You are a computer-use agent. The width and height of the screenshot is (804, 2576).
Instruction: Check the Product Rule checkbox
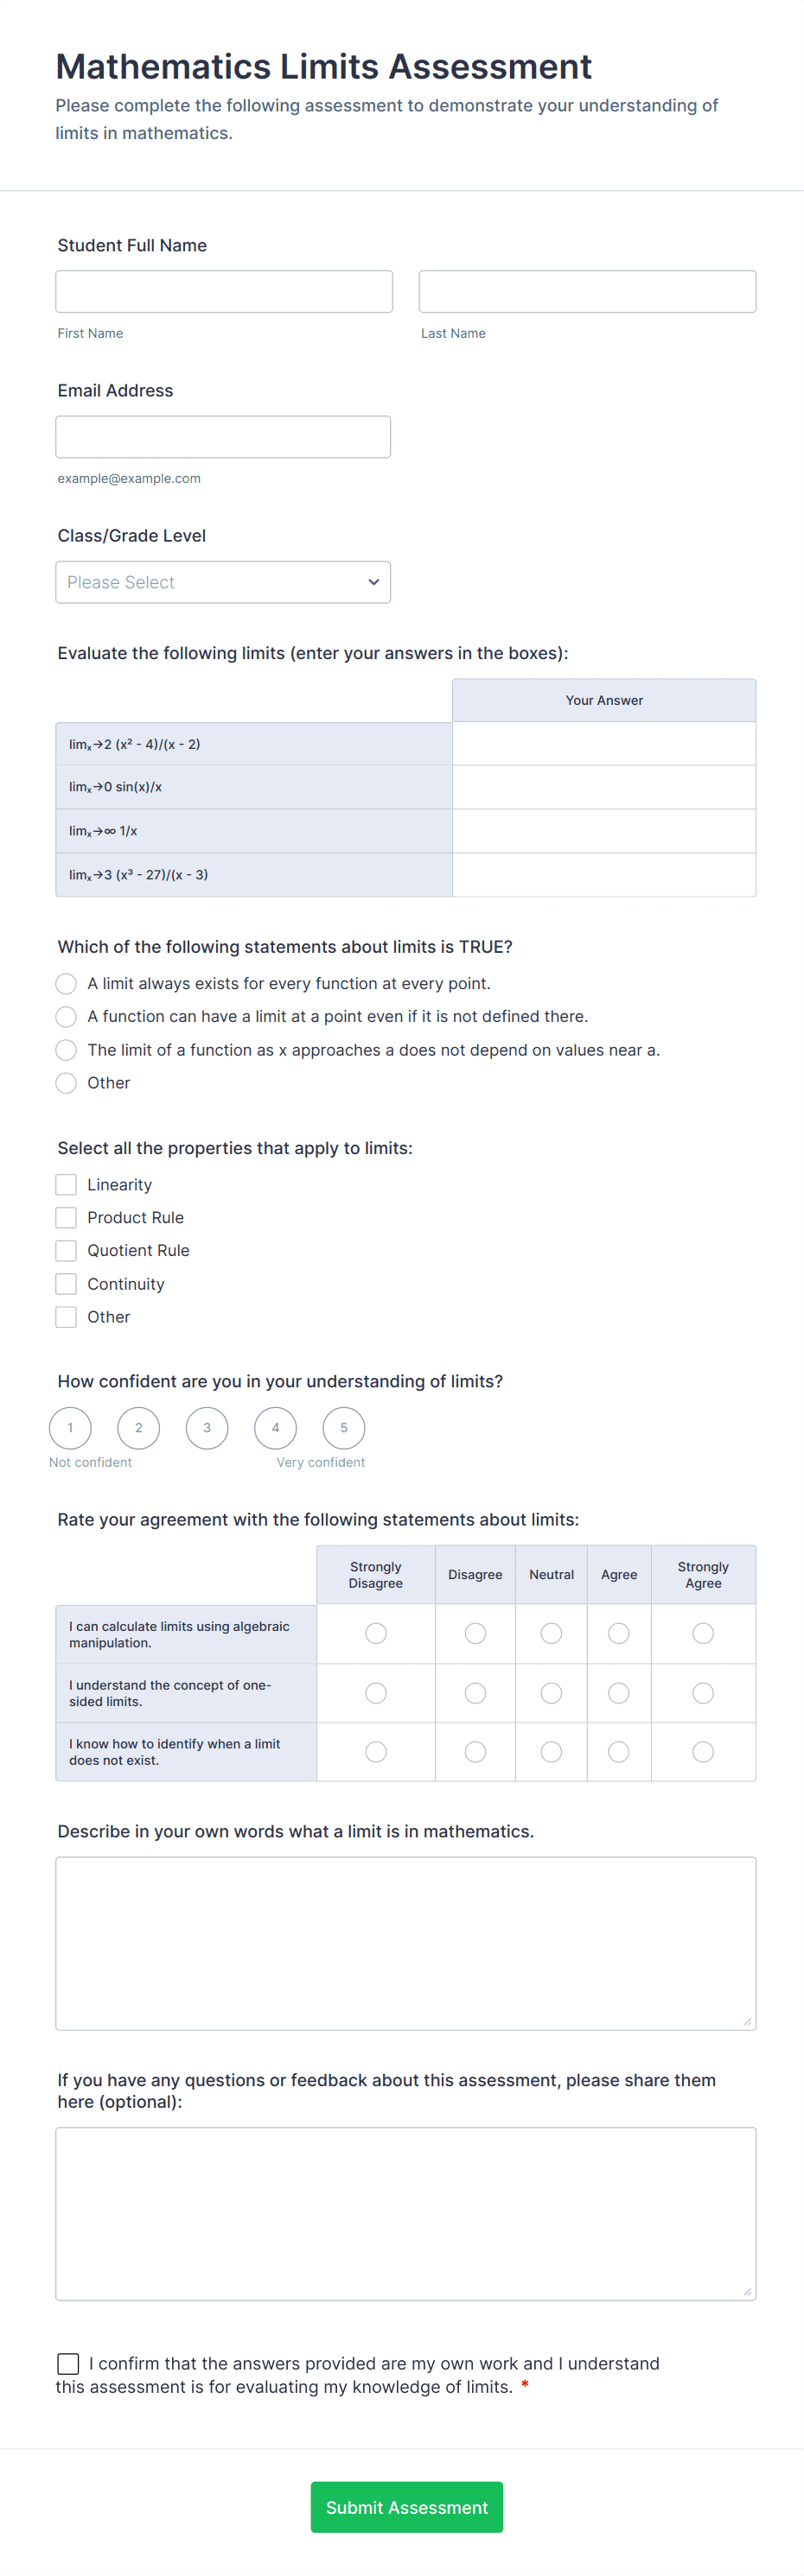pyautogui.click(x=66, y=1217)
